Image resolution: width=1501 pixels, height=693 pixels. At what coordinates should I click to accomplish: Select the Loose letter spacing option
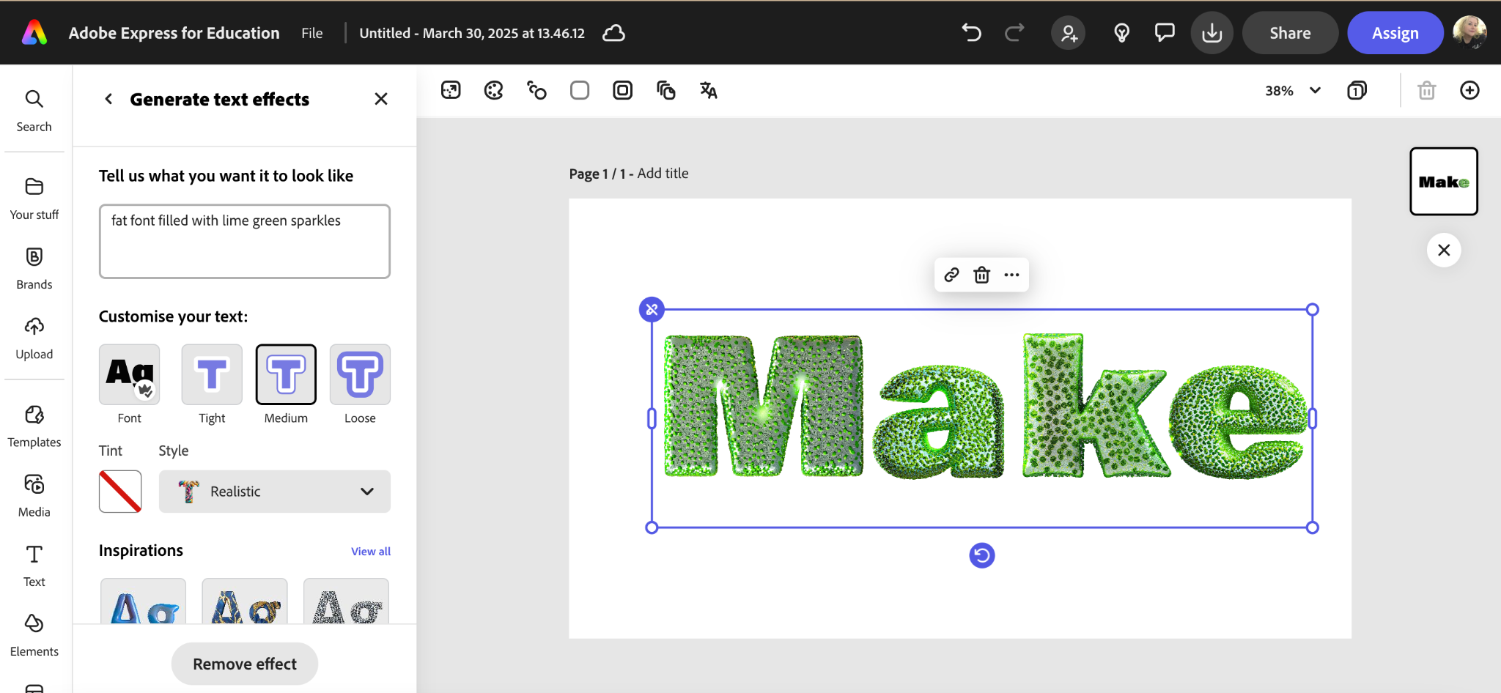point(360,375)
